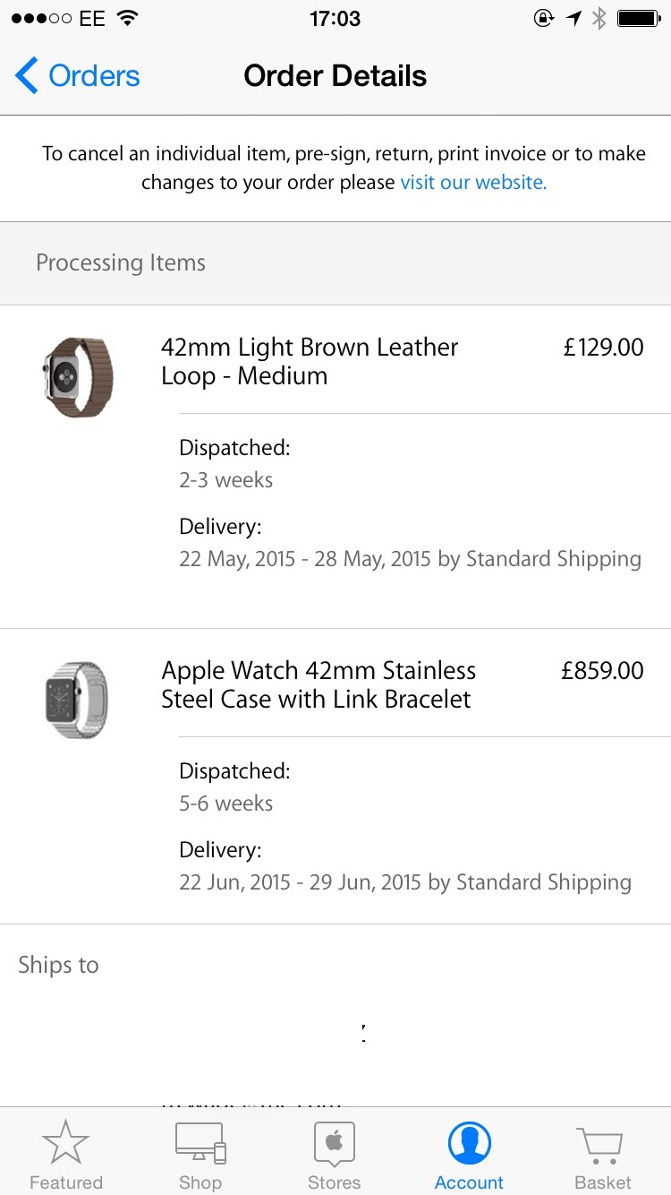Tap the Apple Watch Link Bracelet thumbnail

[77, 700]
